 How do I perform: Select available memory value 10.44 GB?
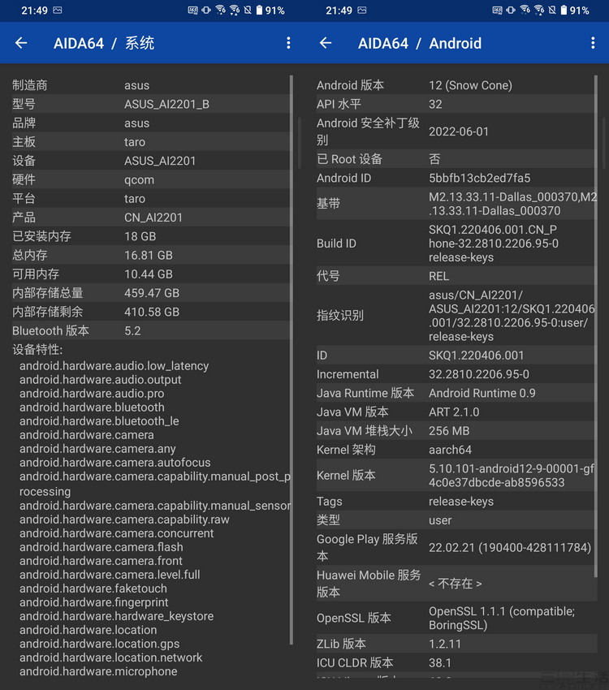click(149, 274)
